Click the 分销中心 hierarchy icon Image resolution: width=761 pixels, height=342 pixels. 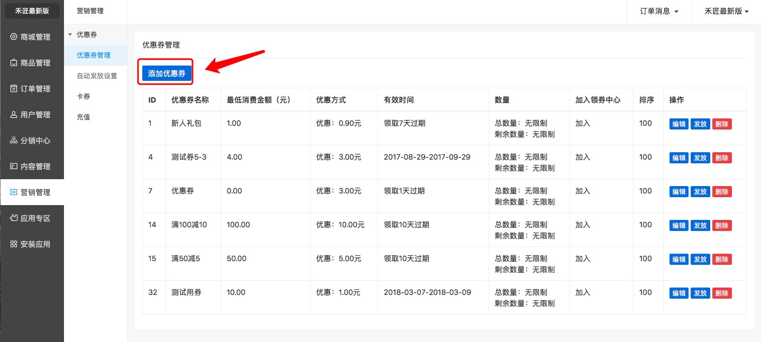click(x=14, y=141)
